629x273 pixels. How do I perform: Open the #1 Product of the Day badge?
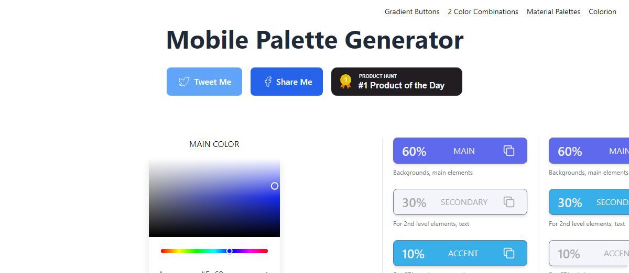click(x=397, y=82)
